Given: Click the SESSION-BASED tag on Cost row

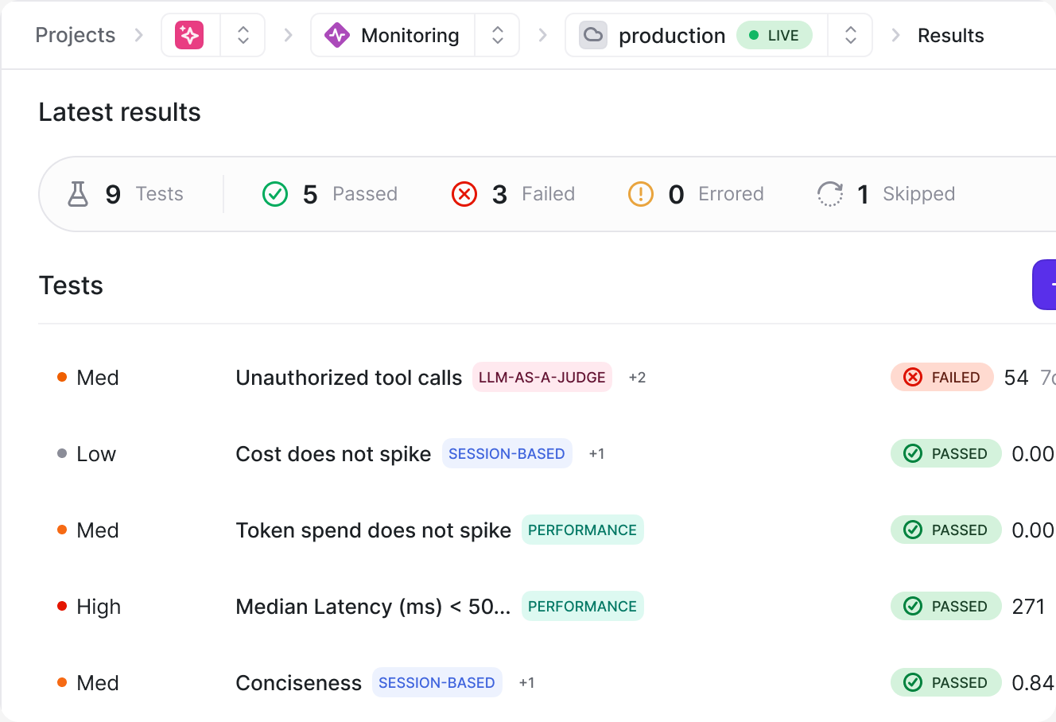Looking at the screenshot, I should tap(507, 453).
